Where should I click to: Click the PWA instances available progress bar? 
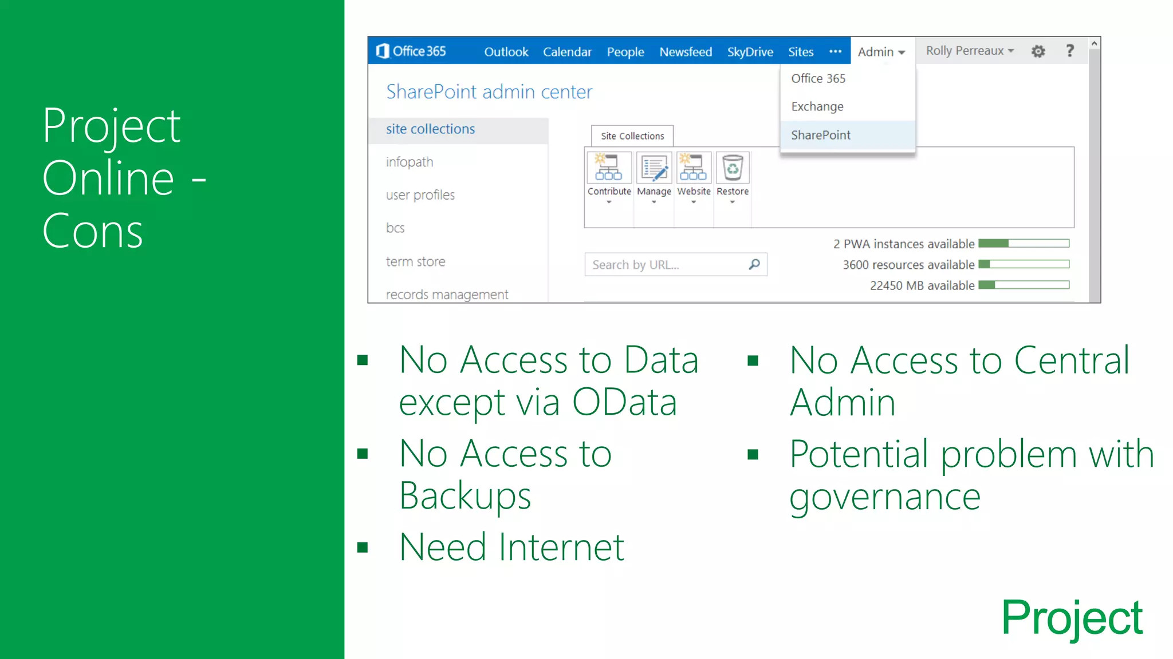pos(1024,244)
